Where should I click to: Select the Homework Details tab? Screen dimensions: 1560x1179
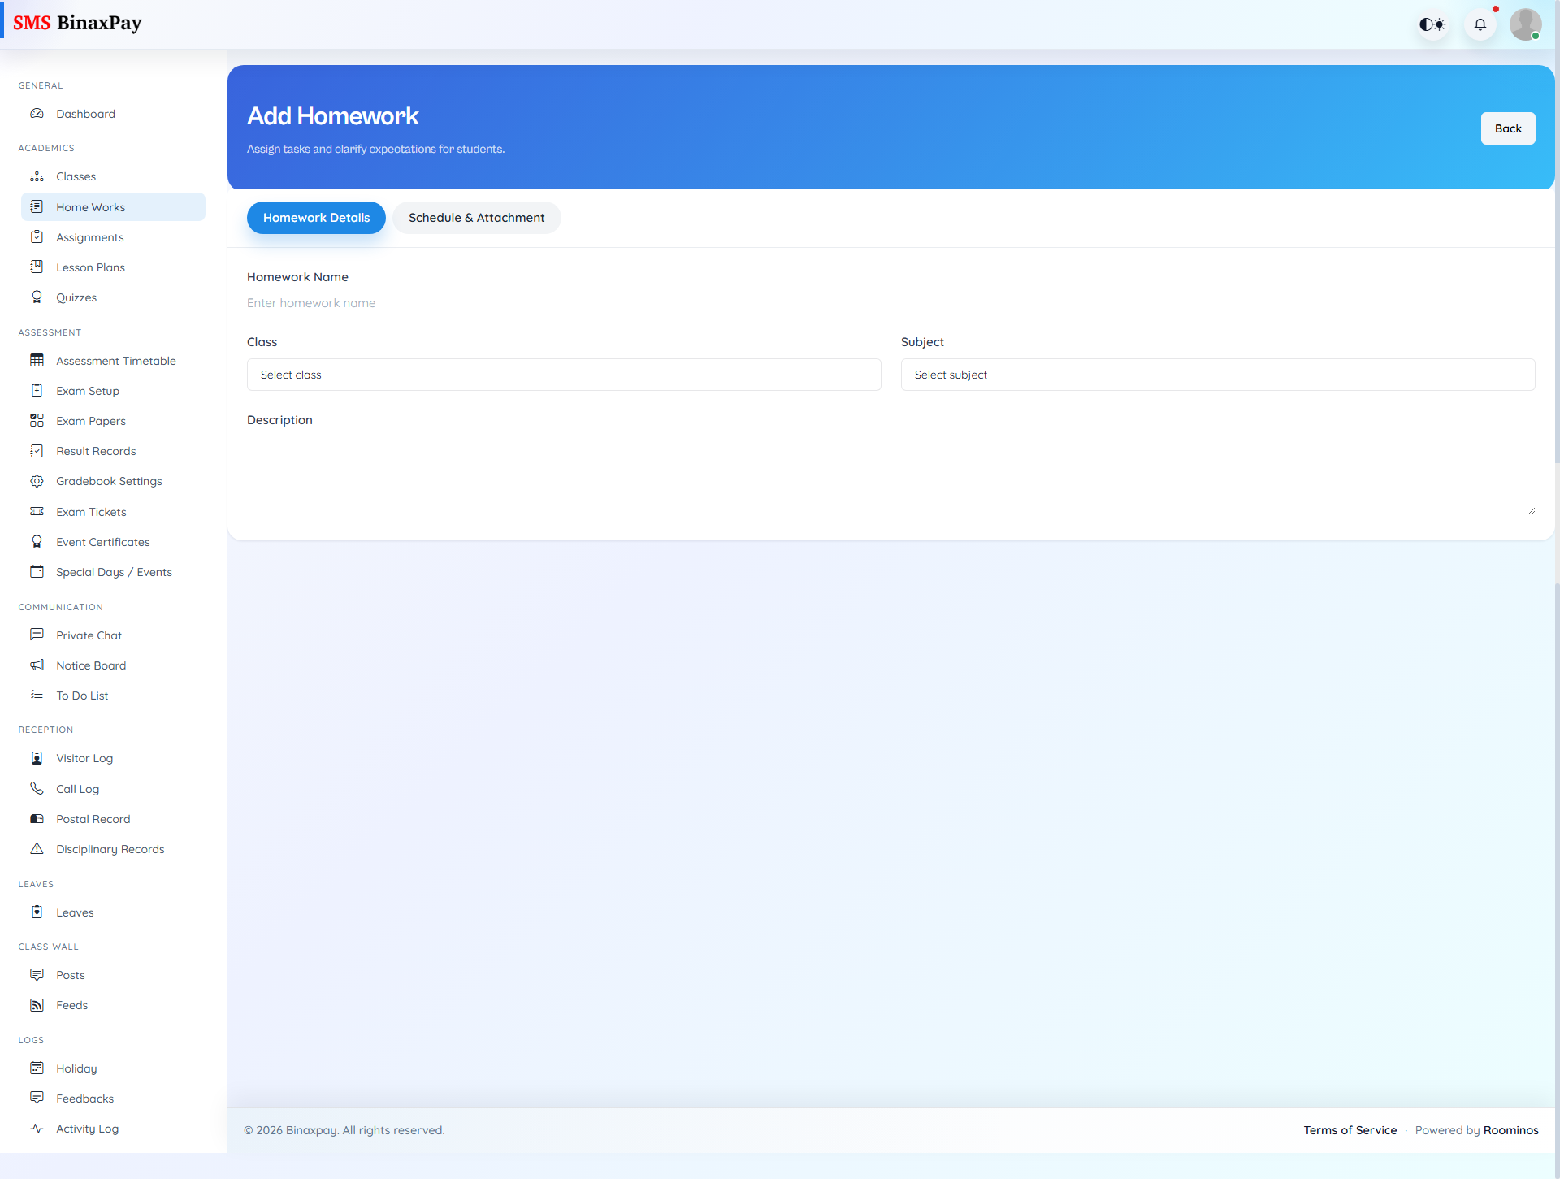[x=316, y=217]
